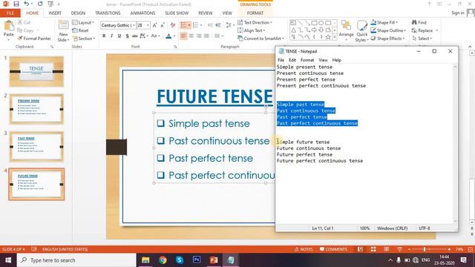Image resolution: width=475 pixels, height=267 pixels.
Task: Clear all formatting icon
Action: tap(173, 25)
